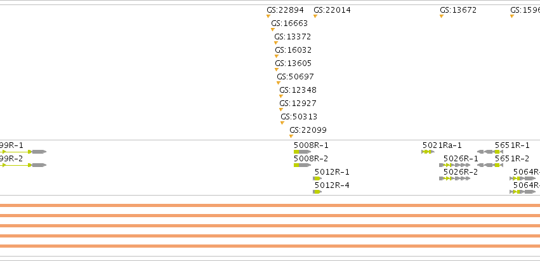The image size is (540, 261).
Task: Click the GS:13372 marker triangle
Action: (276, 43)
